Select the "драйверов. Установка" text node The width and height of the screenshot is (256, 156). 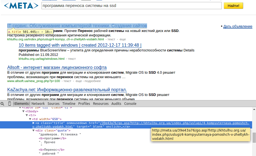(x=60, y=135)
